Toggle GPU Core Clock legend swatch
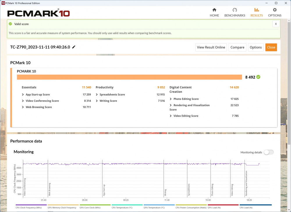291x212 pixels. (x=95, y=205)
